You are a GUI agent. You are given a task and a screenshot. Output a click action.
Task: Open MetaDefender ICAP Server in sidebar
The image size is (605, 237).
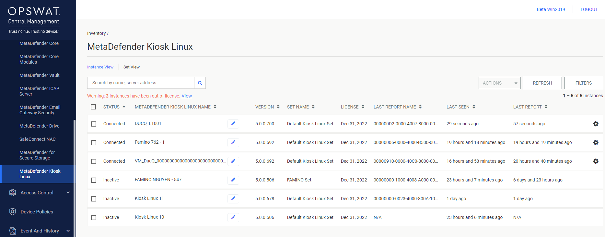pyautogui.click(x=39, y=91)
